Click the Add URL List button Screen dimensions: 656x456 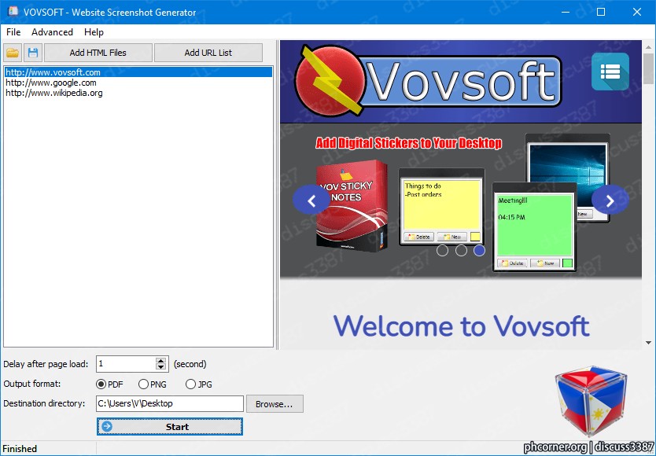click(208, 53)
